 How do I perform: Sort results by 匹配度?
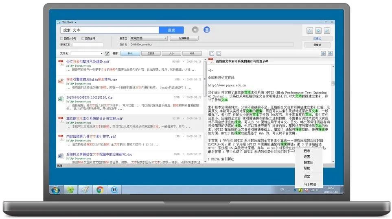(151, 53)
